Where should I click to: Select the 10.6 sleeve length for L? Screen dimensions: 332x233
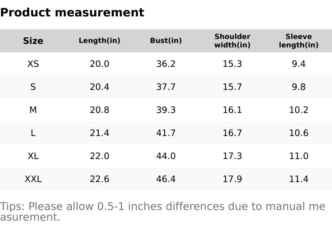[x=299, y=133]
